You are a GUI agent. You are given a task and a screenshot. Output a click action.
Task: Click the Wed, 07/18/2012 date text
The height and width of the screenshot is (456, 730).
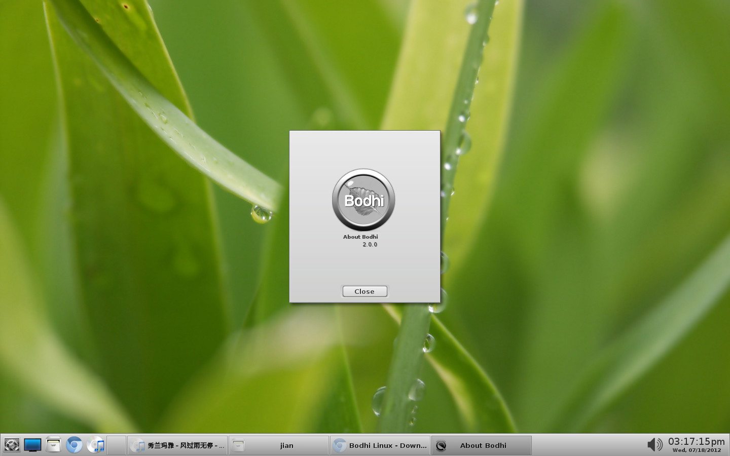pyautogui.click(x=697, y=450)
